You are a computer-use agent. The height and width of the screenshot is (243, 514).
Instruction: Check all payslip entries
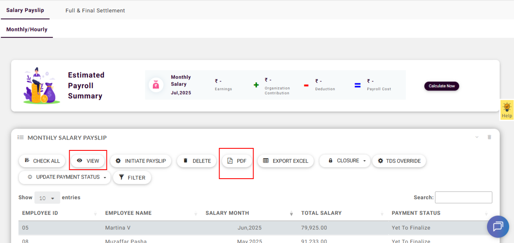(x=42, y=161)
